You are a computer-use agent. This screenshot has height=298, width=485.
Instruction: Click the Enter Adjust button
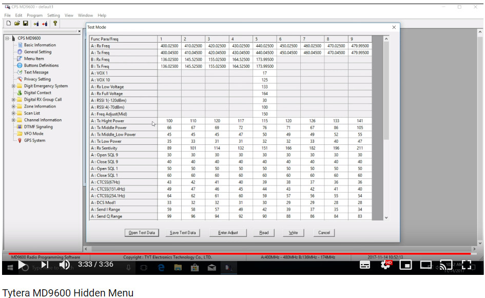click(228, 233)
